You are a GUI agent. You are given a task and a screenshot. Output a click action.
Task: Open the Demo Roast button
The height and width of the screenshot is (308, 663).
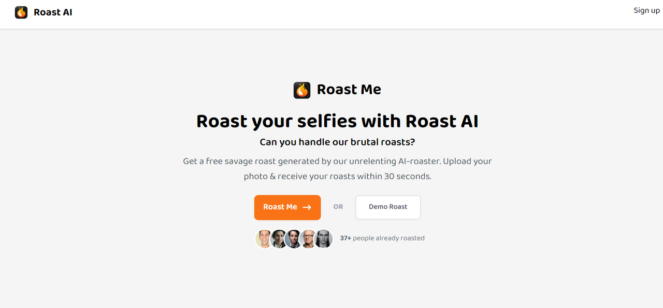(388, 207)
